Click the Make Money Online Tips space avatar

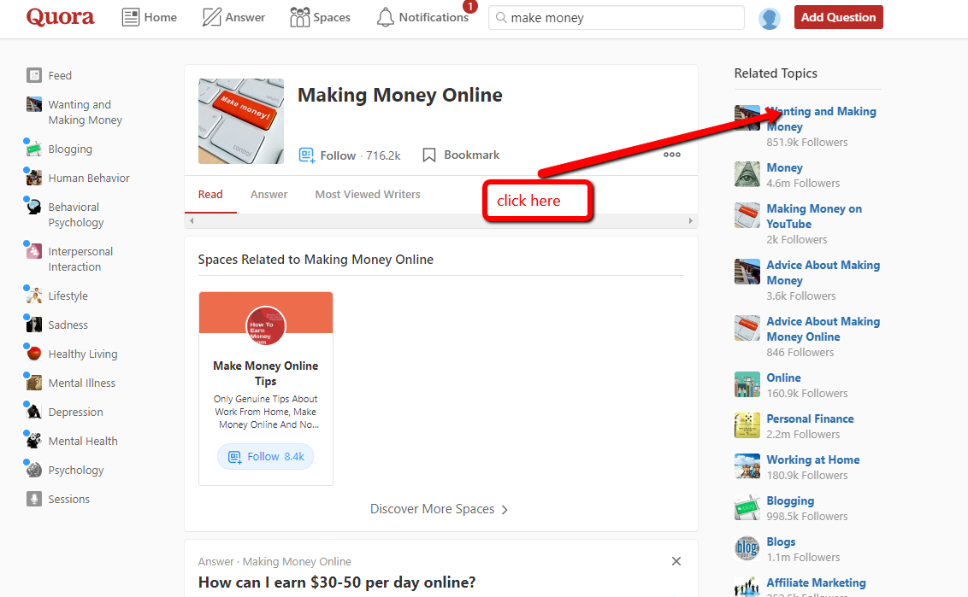265,325
